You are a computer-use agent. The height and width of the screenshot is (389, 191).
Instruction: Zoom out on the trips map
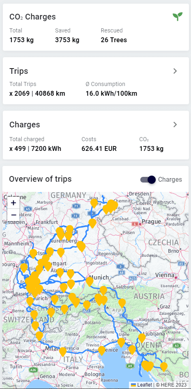coord(13,215)
